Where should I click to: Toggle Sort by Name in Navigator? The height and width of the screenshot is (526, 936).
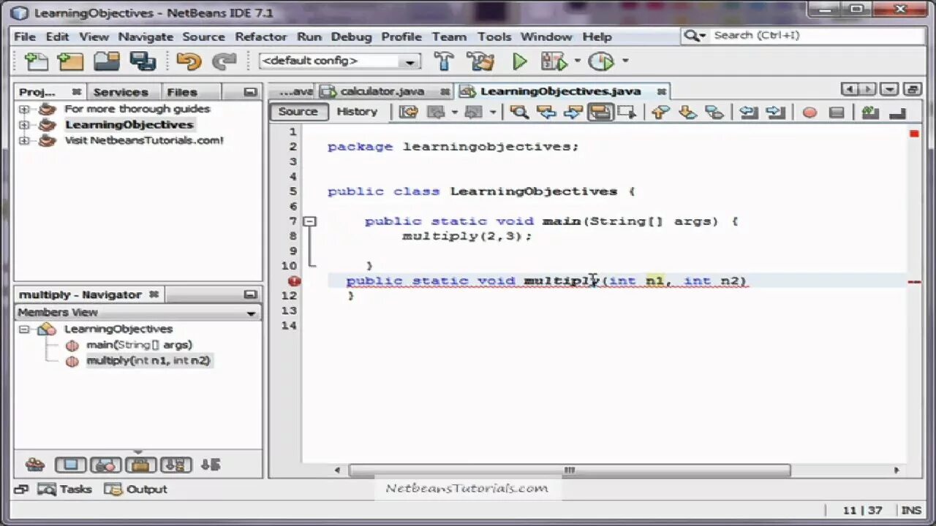point(175,465)
